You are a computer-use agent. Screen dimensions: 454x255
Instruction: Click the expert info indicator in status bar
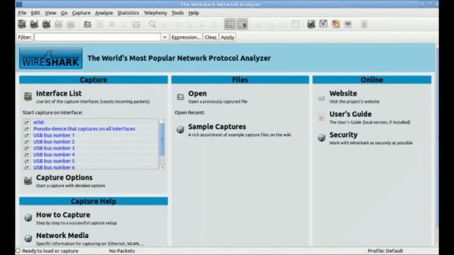click(x=18, y=251)
